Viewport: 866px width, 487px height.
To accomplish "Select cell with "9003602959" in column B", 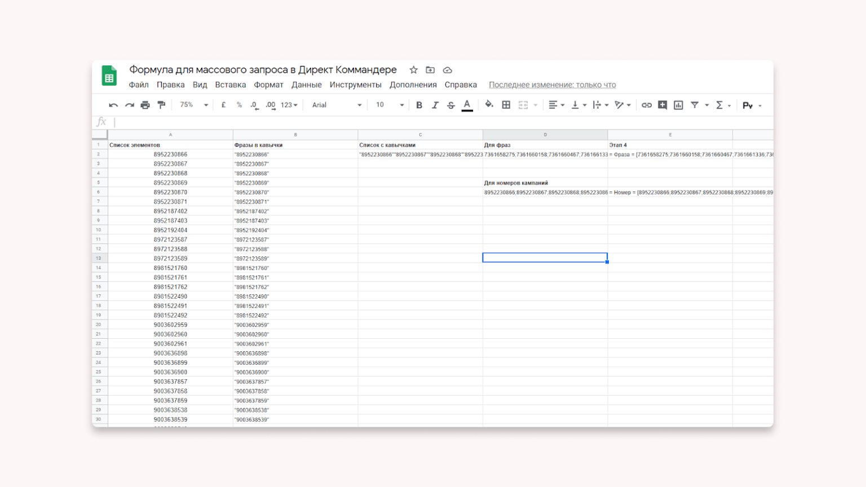I will point(295,325).
